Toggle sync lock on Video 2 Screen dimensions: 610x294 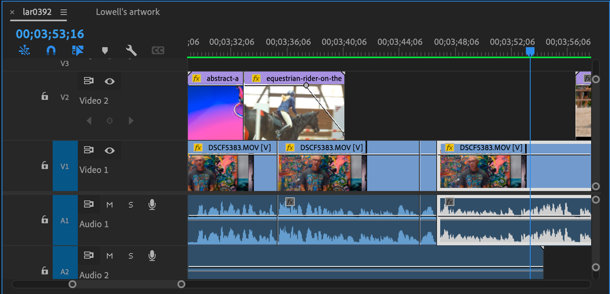point(89,81)
